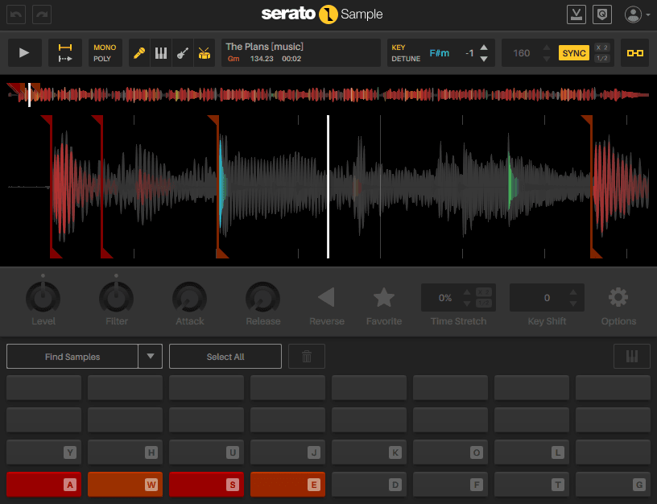The image size is (657, 504).
Task: Click the Select All button
Action: [x=225, y=357]
